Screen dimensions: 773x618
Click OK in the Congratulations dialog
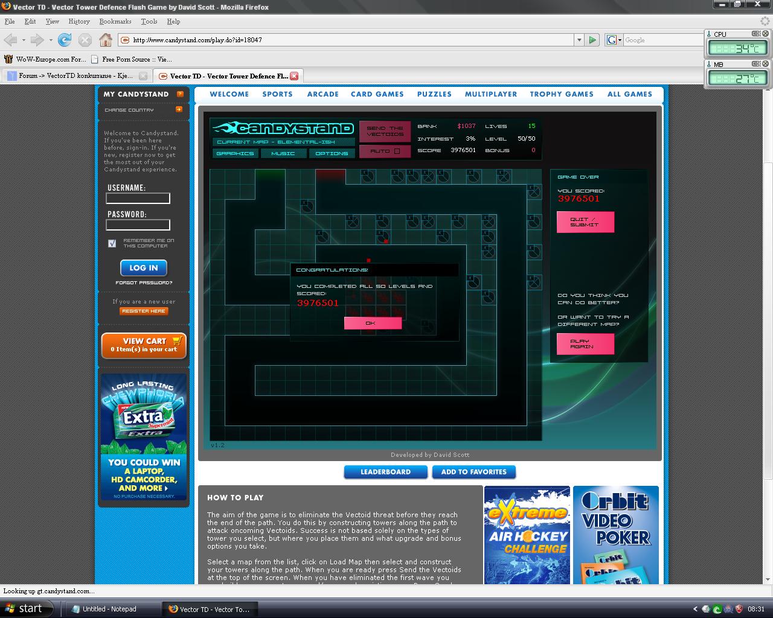pyautogui.click(x=373, y=323)
